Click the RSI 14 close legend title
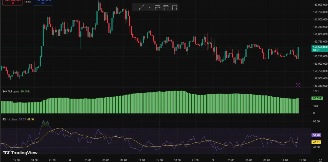Viewport: 328px width, 162px height. [x=10, y=119]
